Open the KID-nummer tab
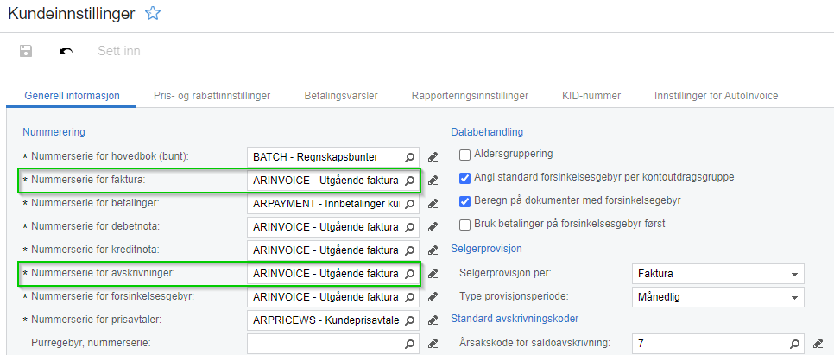Image resolution: width=834 pixels, height=355 pixels. tap(591, 96)
